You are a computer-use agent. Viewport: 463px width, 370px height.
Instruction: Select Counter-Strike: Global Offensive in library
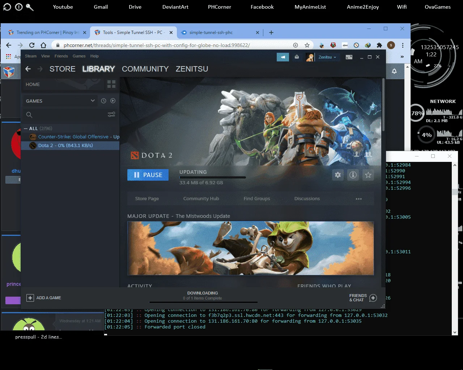(70, 137)
